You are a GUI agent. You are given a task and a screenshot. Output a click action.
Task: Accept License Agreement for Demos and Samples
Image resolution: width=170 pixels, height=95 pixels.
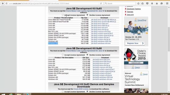tap(63, 92)
